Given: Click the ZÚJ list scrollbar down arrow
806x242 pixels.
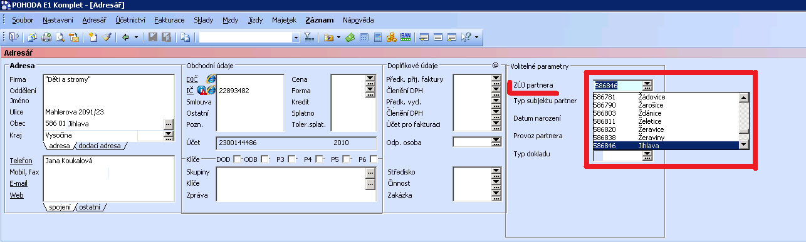Looking at the screenshot, I should [x=744, y=145].
